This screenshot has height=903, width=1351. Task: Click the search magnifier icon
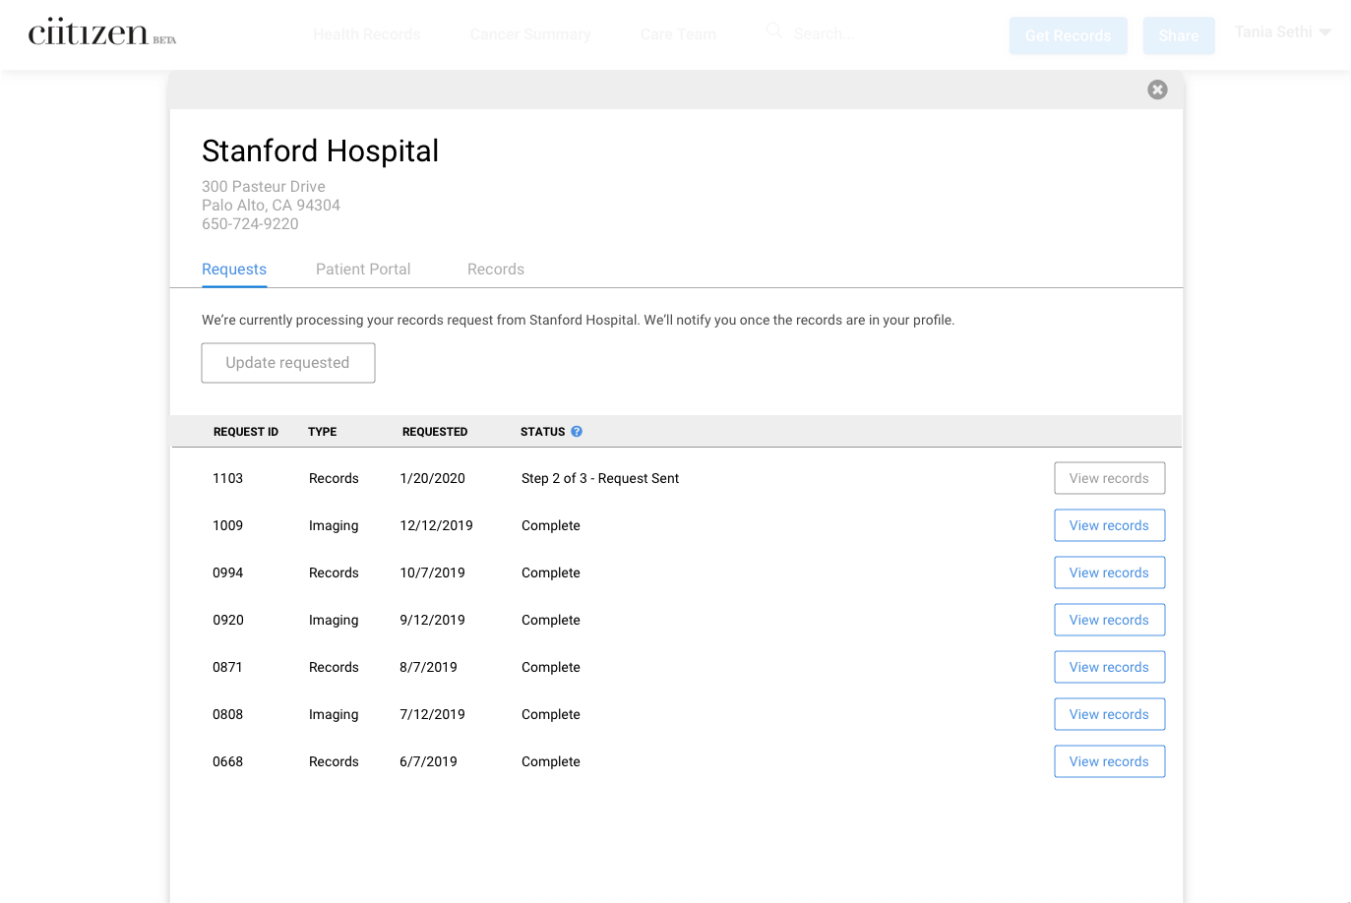pos(774,31)
